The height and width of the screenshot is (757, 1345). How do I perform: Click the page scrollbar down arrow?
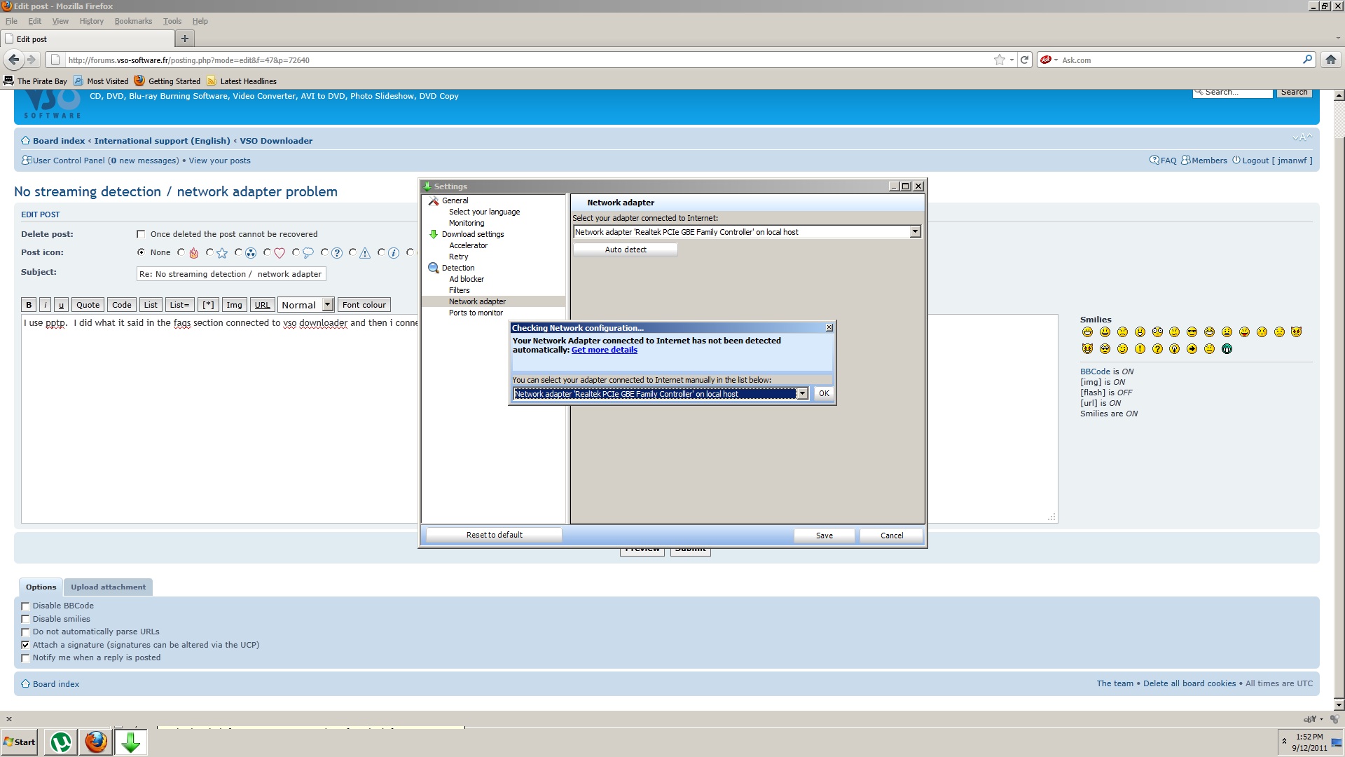coord(1339,705)
